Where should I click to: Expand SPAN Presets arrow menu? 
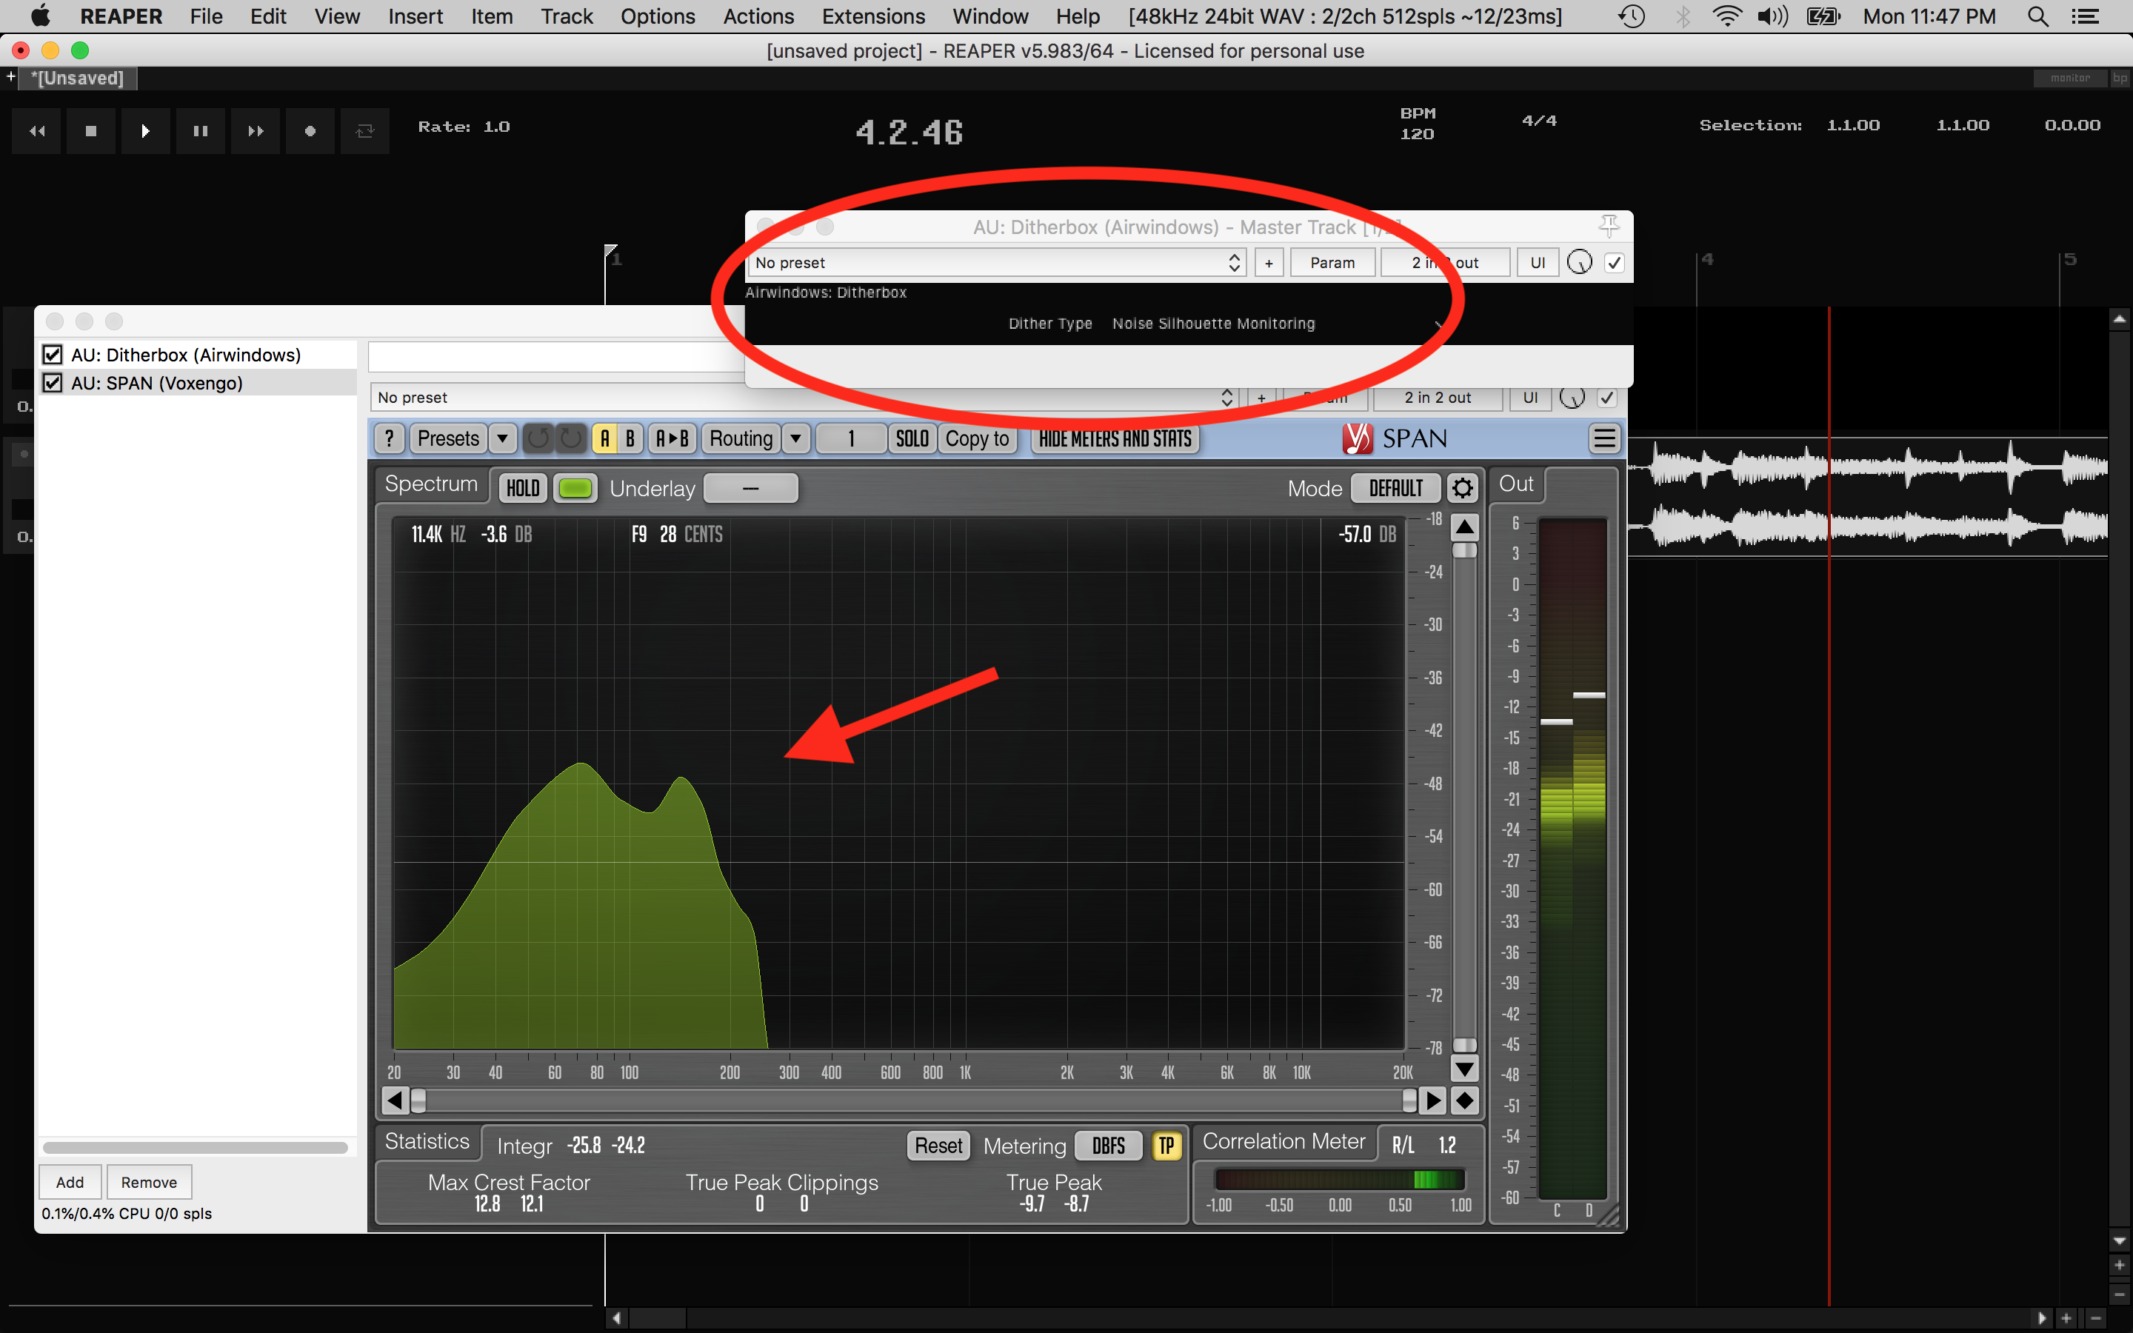502,438
